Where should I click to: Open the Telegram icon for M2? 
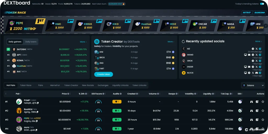[x=253, y=49]
